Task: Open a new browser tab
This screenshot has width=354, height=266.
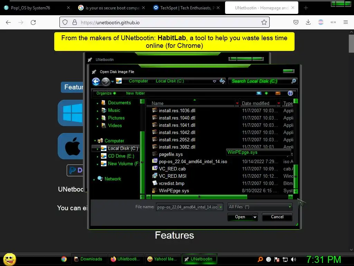Action: click(306, 8)
